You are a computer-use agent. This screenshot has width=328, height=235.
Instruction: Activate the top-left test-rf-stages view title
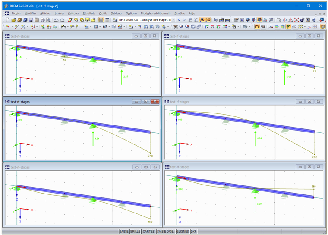(x=20, y=36)
